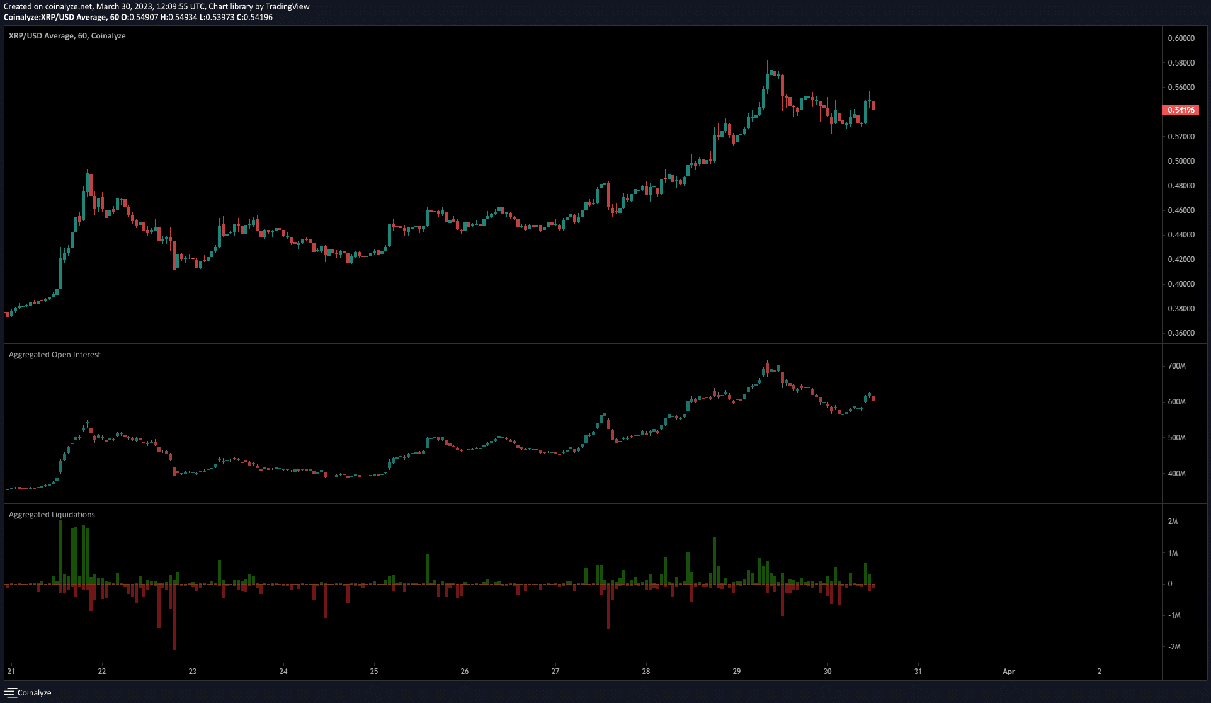Click the 400M open interest axis label
Image resolution: width=1211 pixels, height=703 pixels.
[x=1177, y=474]
